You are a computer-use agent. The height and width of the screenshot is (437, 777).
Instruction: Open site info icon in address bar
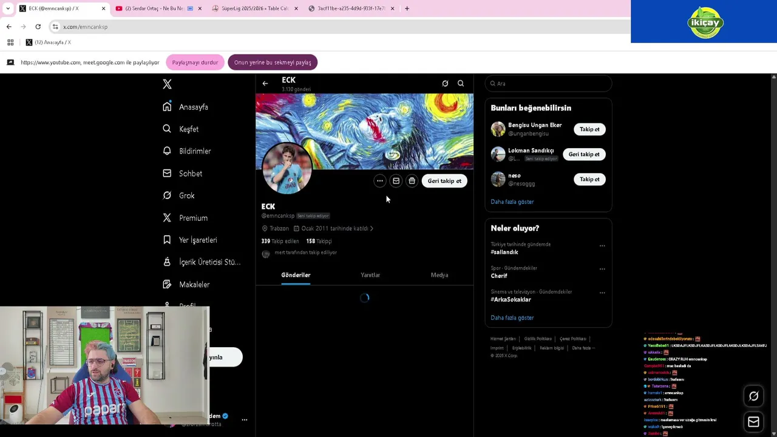(x=55, y=27)
